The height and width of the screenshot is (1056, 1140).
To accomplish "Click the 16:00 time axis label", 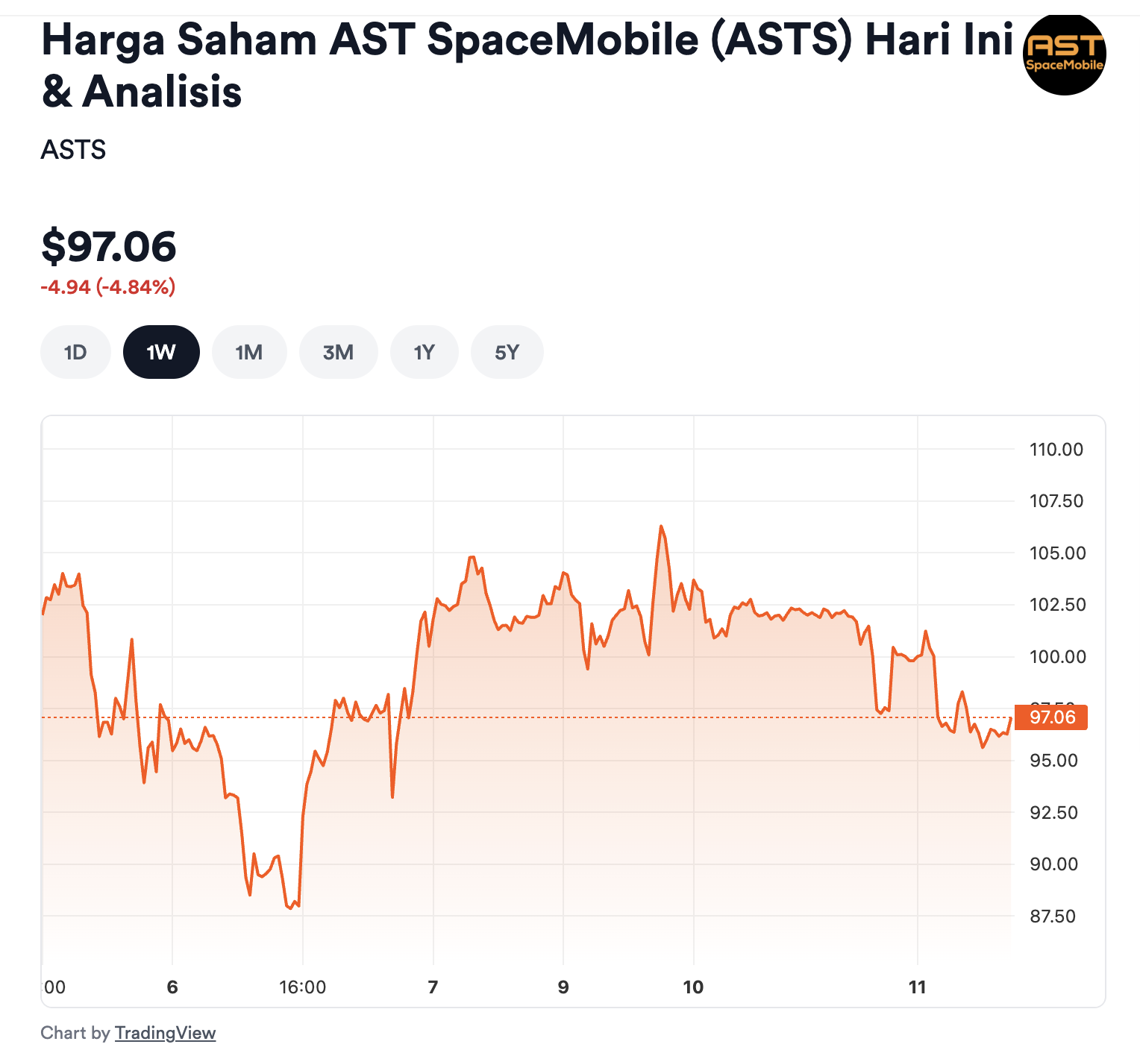I will 302,987.
